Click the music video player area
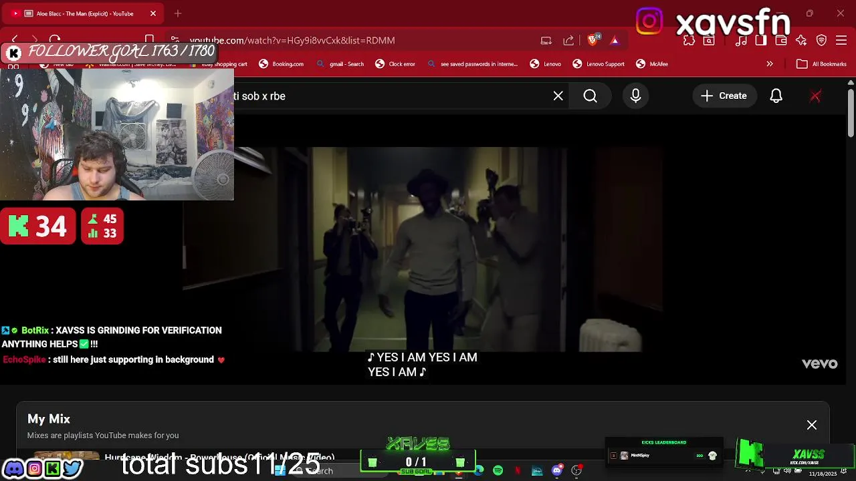The height and width of the screenshot is (481, 856). click(423, 249)
